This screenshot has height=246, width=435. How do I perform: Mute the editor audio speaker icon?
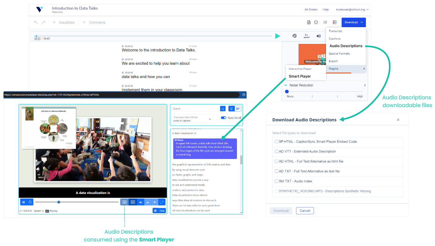click(x=318, y=36)
